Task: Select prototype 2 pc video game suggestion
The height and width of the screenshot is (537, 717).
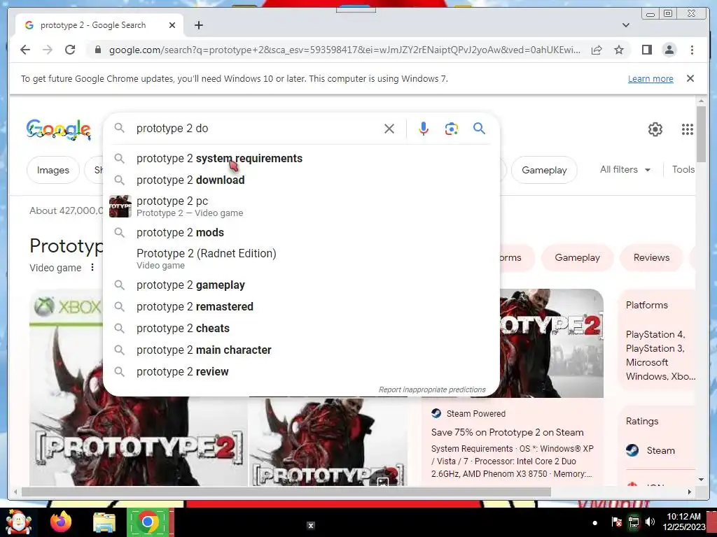Action: (x=301, y=206)
